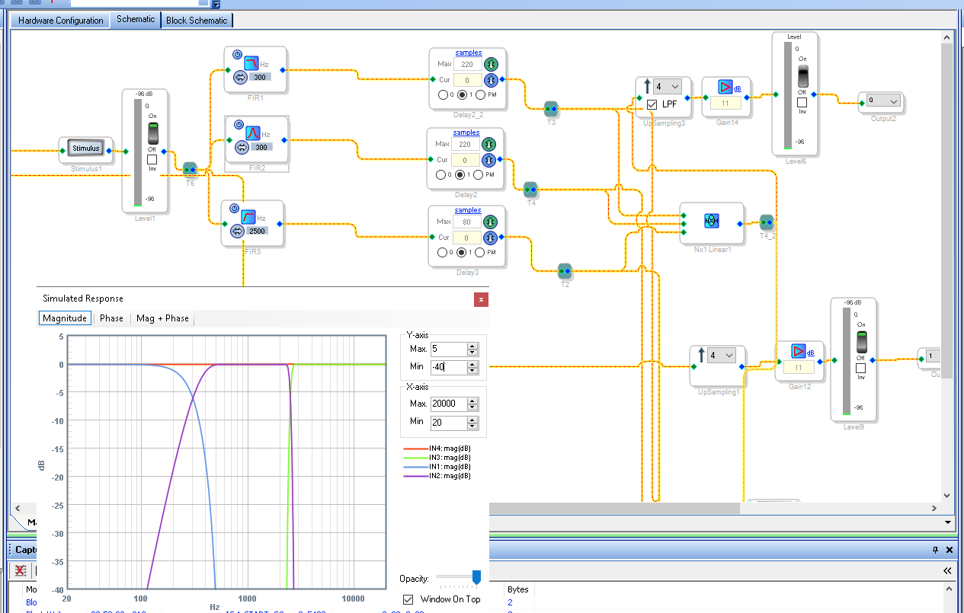Switch to the Phase response tab
The width and height of the screenshot is (964, 613).
click(111, 318)
